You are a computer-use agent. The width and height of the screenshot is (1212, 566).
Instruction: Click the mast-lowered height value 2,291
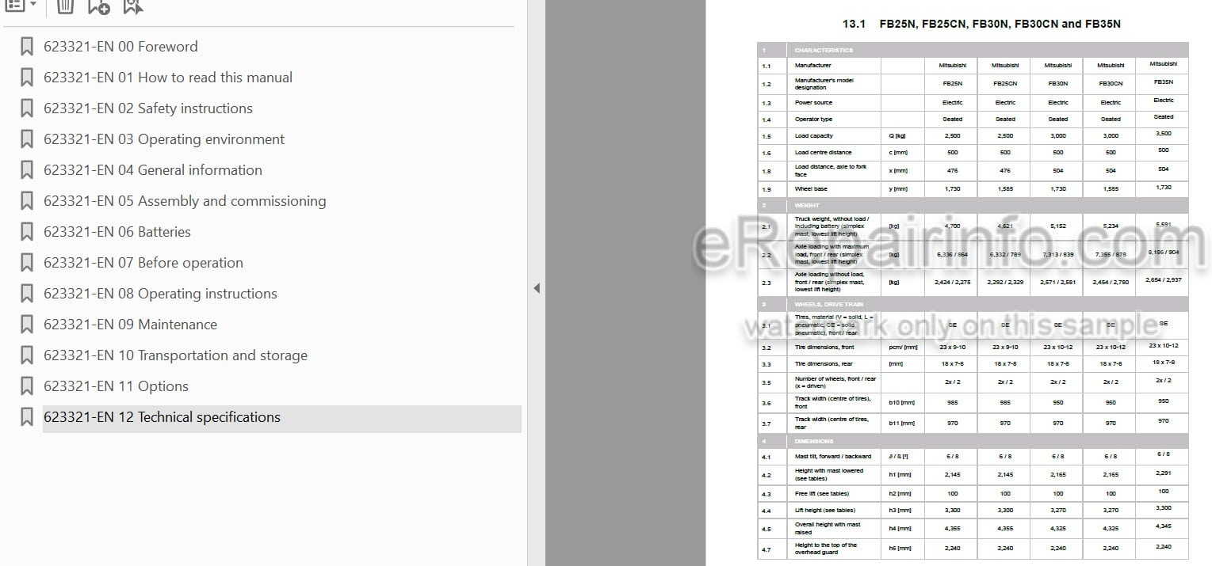(1163, 473)
